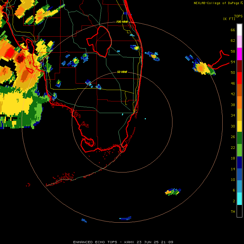Click the 50 NMI range ring label
Image resolution: width=244 pixels, height=244 pixels.
122,72
